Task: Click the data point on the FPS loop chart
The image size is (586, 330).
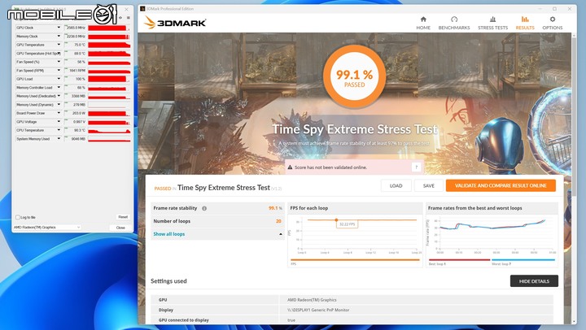Action: click(x=336, y=220)
